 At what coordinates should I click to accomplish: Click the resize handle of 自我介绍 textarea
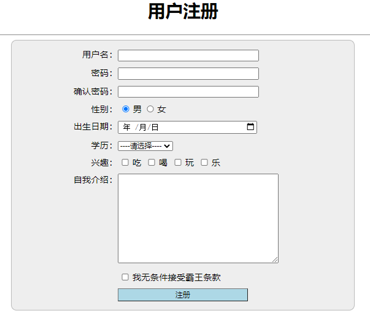(275, 260)
